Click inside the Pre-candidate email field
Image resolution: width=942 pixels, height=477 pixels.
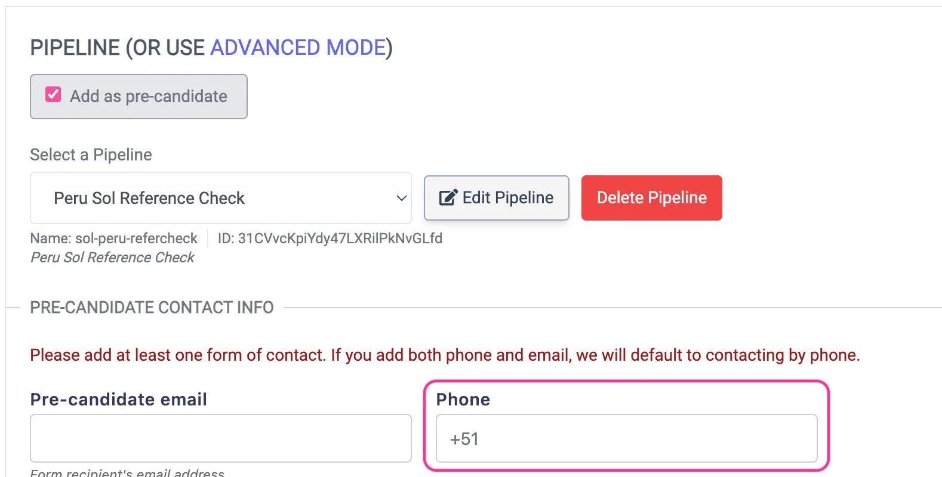click(x=220, y=438)
